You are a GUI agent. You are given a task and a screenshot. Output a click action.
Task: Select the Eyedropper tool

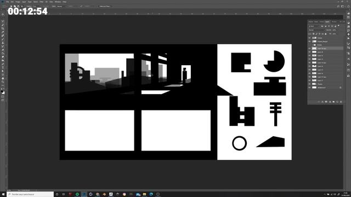point(3,32)
